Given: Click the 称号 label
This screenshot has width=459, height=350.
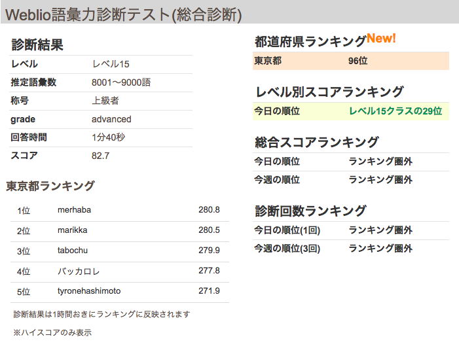Looking at the screenshot, I should tap(20, 101).
